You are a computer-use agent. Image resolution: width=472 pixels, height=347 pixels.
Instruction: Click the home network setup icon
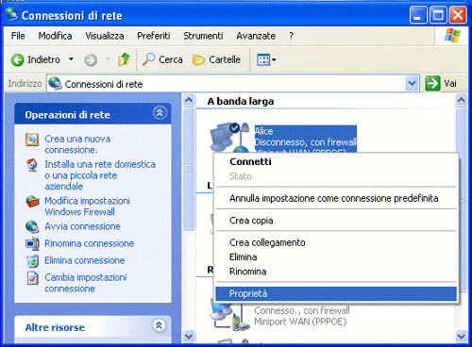click(32, 165)
